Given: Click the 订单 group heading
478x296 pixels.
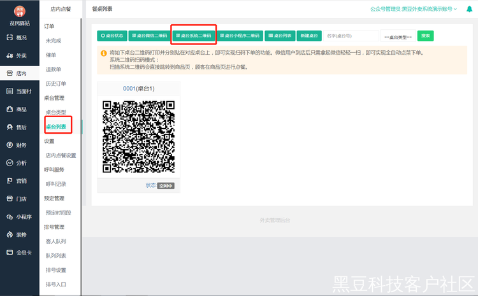Looking at the screenshot, I should [x=49, y=26].
